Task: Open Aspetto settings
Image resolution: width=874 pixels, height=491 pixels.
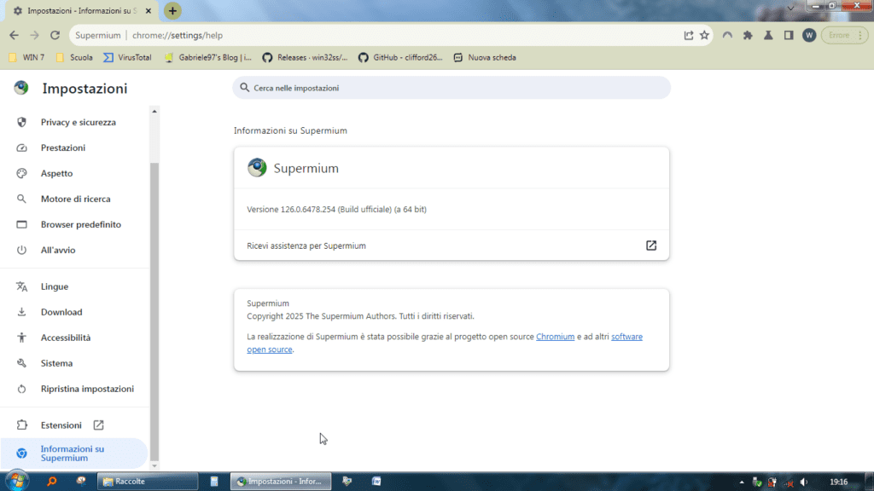Action: pyautogui.click(x=75, y=173)
